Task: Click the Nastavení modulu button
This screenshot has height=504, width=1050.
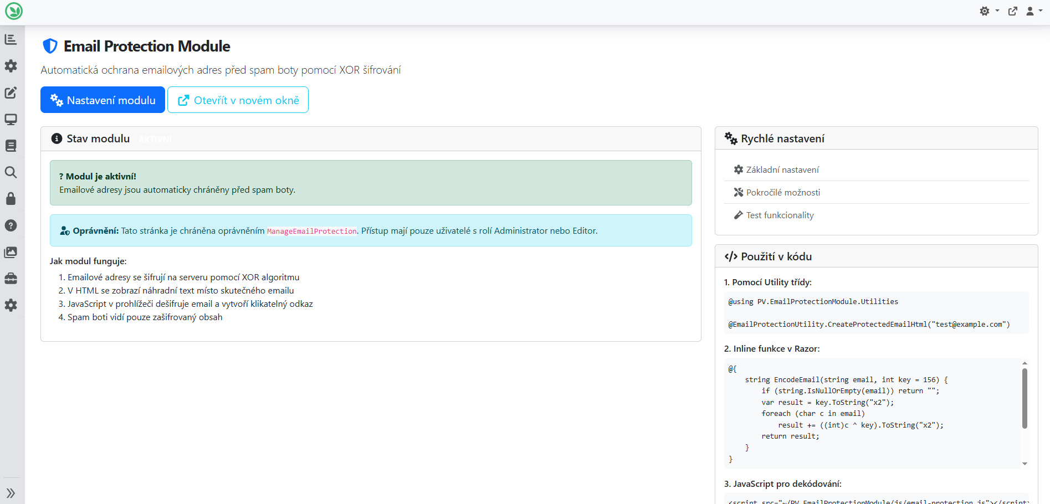Action: pos(103,100)
